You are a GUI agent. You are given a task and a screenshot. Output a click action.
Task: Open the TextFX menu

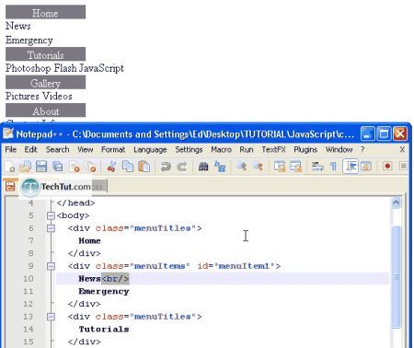273,149
